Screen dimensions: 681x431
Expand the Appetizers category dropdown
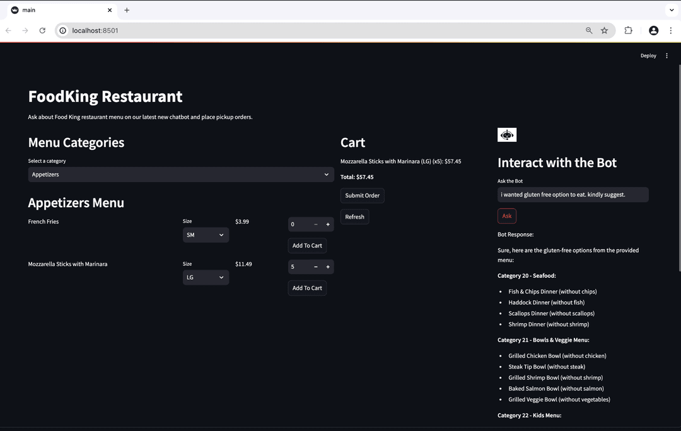(181, 175)
